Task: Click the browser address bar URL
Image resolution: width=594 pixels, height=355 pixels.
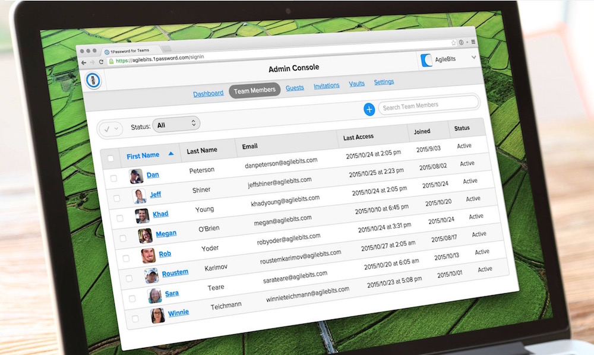Action: coord(159,59)
